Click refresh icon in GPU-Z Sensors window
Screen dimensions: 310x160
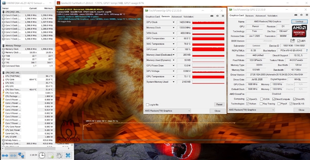(217, 16)
